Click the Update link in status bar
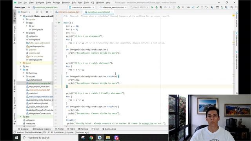The height and width of the screenshot is (141, 251). click(71, 132)
